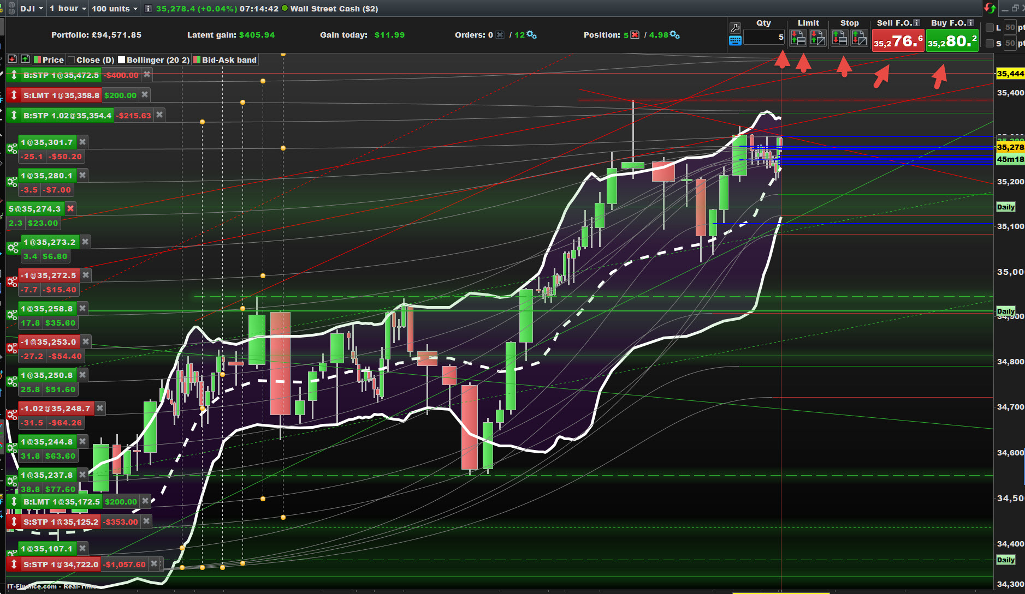Click the instrument info icon in title bar
Screen dimensions: 1025x594
tap(148, 9)
